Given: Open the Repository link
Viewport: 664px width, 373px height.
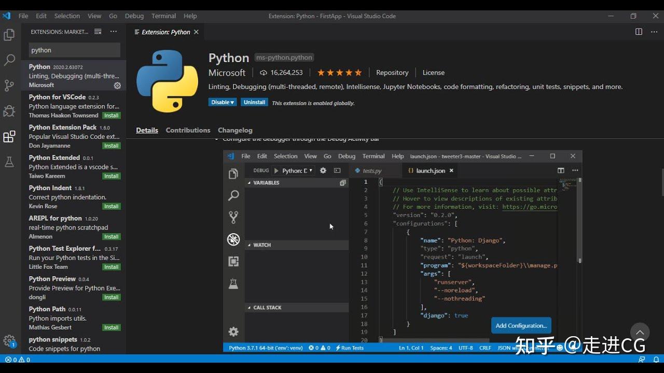Looking at the screenshot, I should tap(392, 73).
